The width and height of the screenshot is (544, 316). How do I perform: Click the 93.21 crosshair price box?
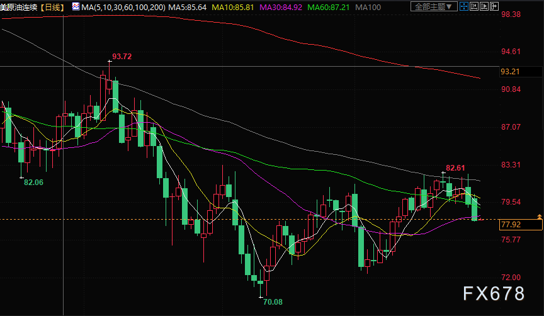[x=511, y=72]
